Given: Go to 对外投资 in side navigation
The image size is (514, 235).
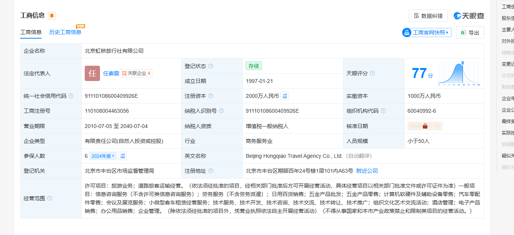Looking at the screenshot, I should pyautogui.click(x=508, y=41).
